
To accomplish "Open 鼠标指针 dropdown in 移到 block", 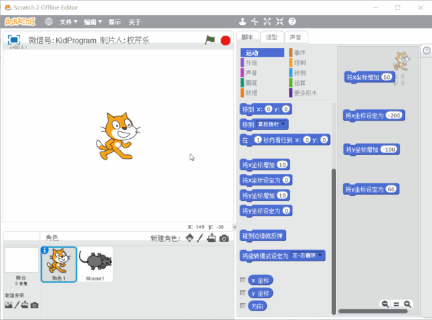I will pos(272,124).
